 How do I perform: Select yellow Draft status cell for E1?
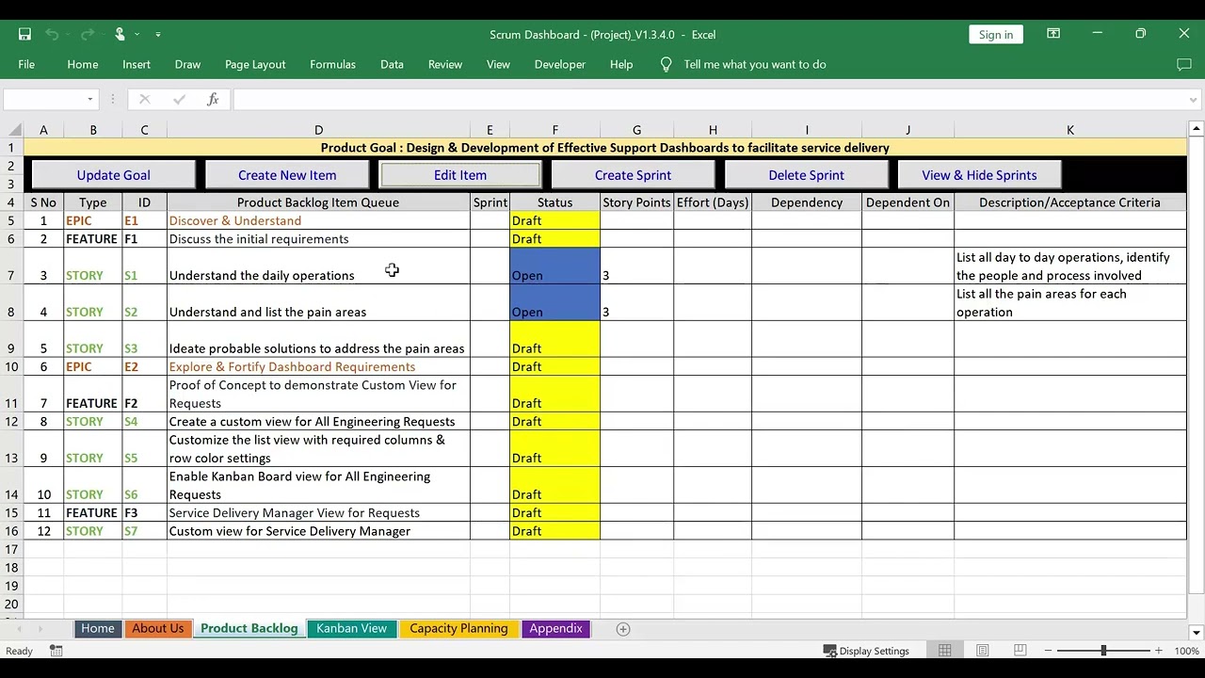pyautogui.click(x=554, y=220)
